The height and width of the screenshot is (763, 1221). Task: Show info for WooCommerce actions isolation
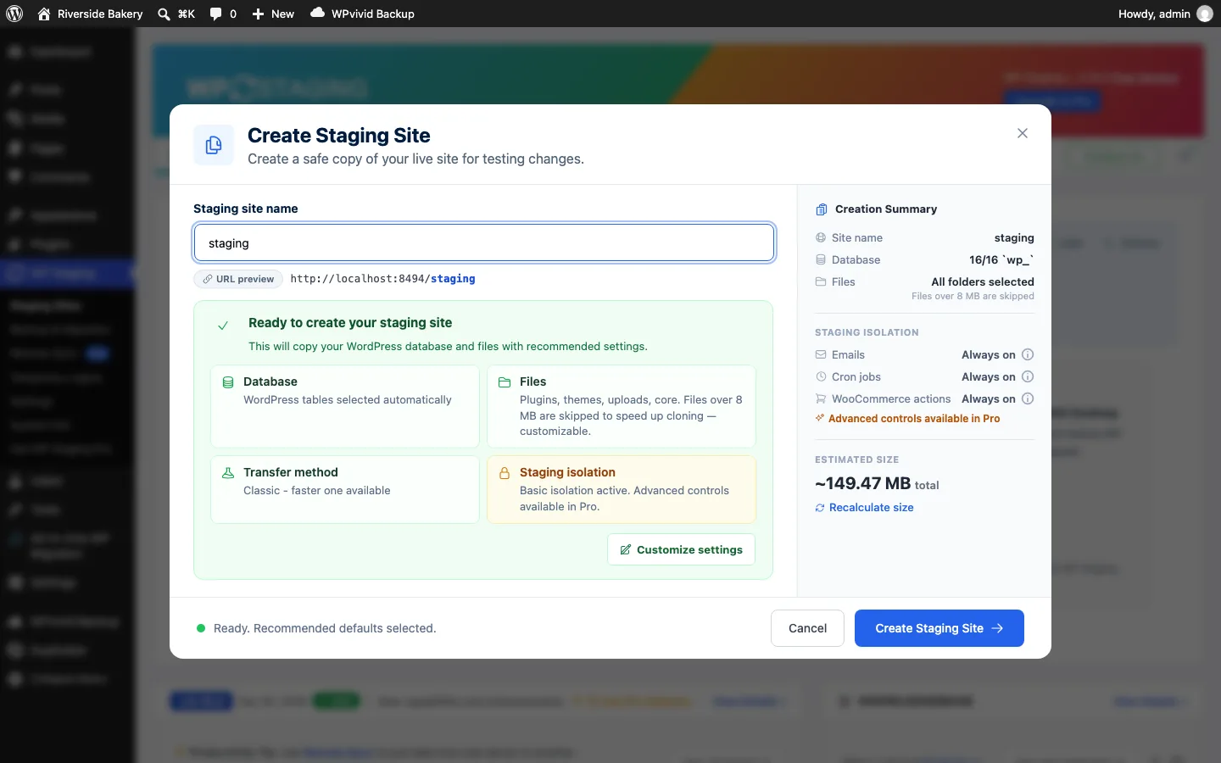pos(1028,399)
